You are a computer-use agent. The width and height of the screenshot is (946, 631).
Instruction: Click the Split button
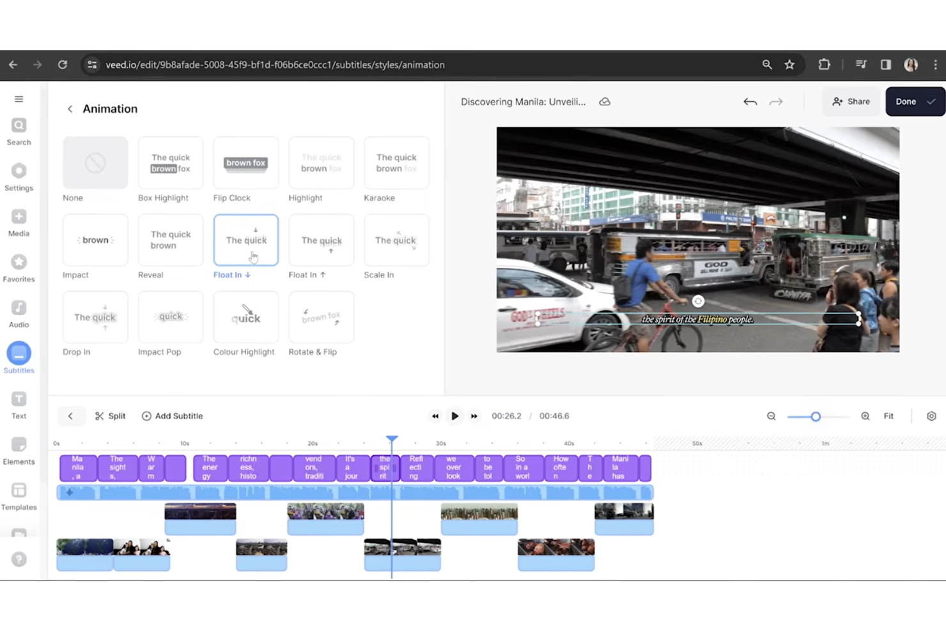coord(110,416)
